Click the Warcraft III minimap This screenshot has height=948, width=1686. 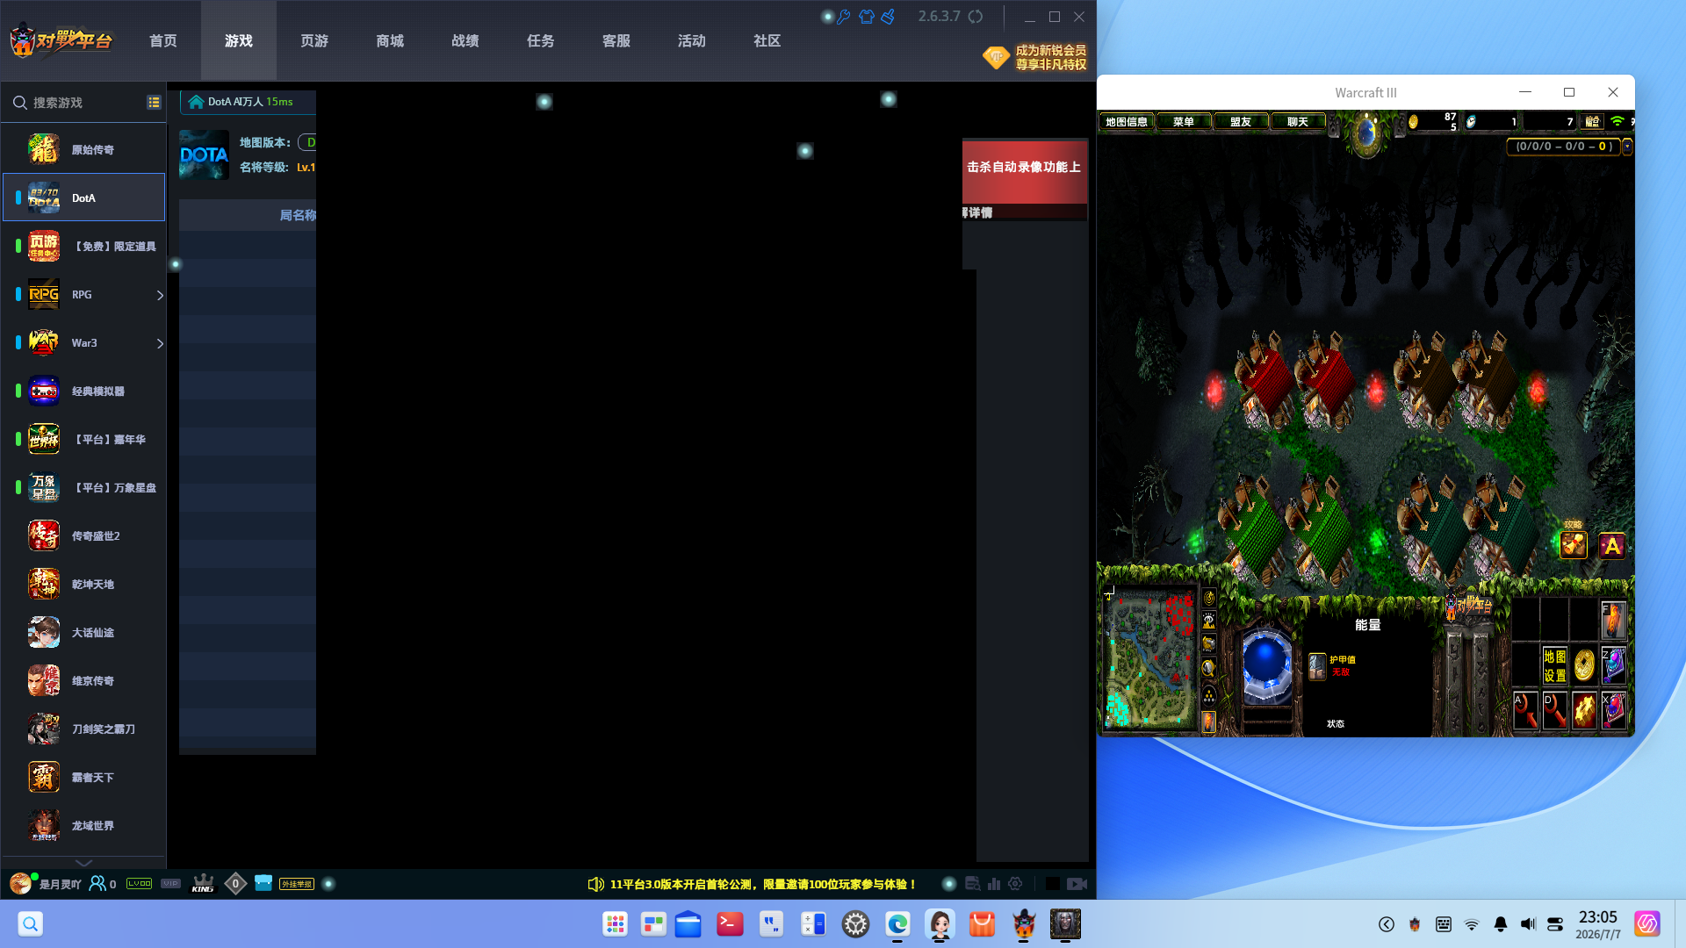tap(1151, 658)
